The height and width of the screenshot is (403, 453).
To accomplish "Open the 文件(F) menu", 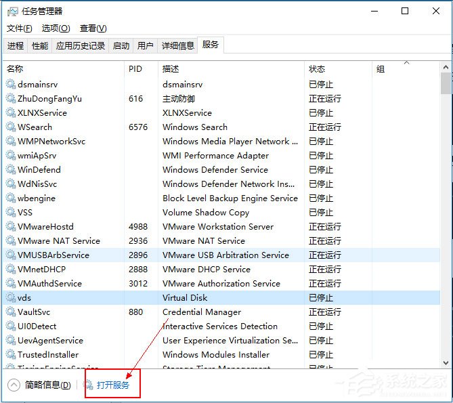I will [x=19, y=28].
